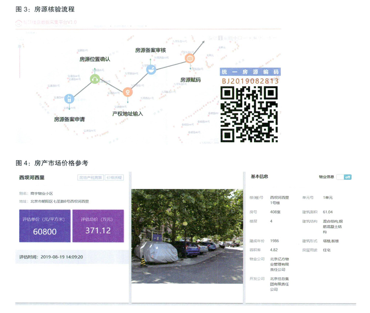Image resolution: width=370 pixels, height=313 pixels.
Task: Click the 房源备案审核 label
Action: tap(151, 50)
